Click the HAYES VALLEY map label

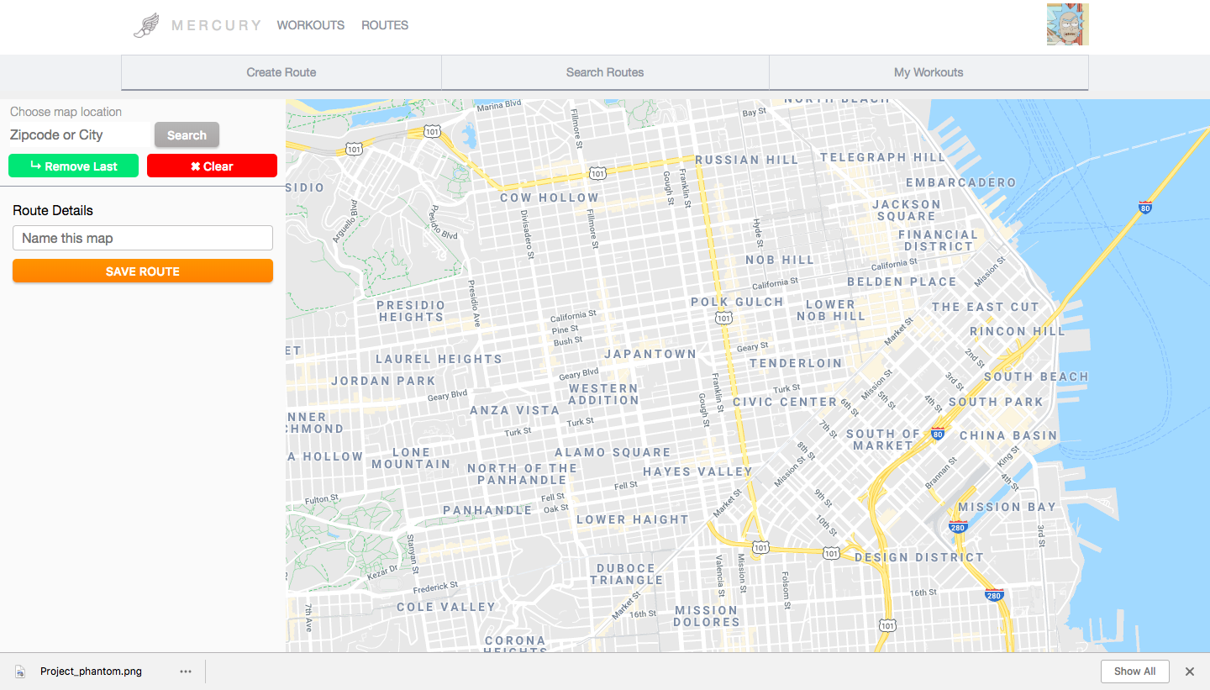pyautogui.click(x=697, y=471)
